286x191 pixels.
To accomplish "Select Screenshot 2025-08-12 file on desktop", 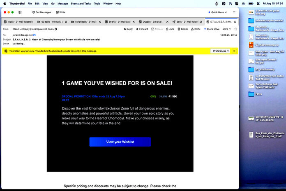I will pos(266,119).
